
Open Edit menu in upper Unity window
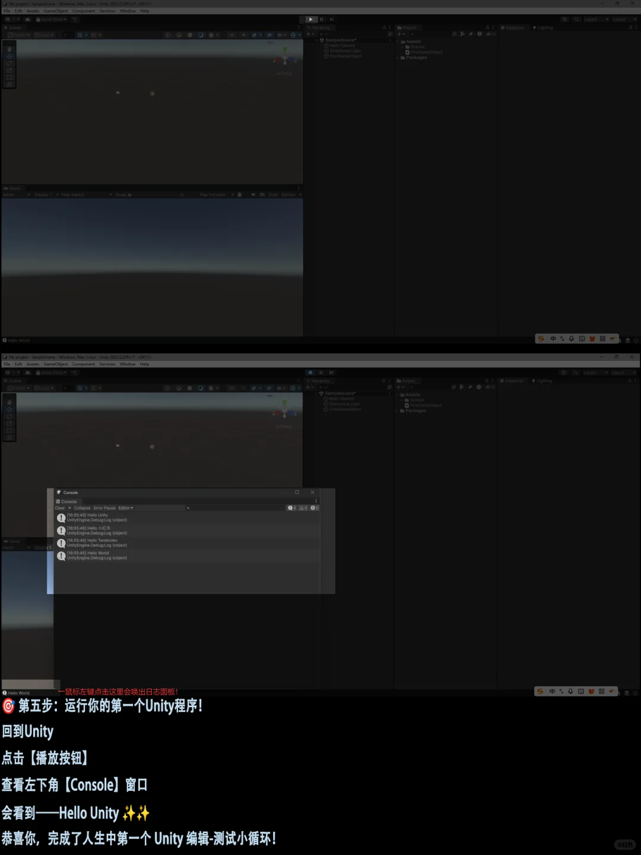(x=18, y=11)
